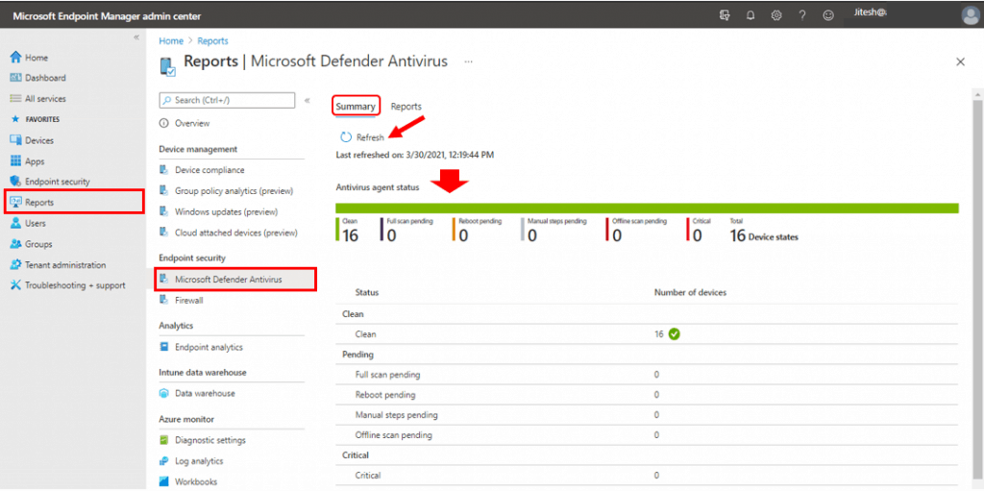Open the more options ellipsis beside title
This screenshot has height=491, width=984.
(468, 61)
